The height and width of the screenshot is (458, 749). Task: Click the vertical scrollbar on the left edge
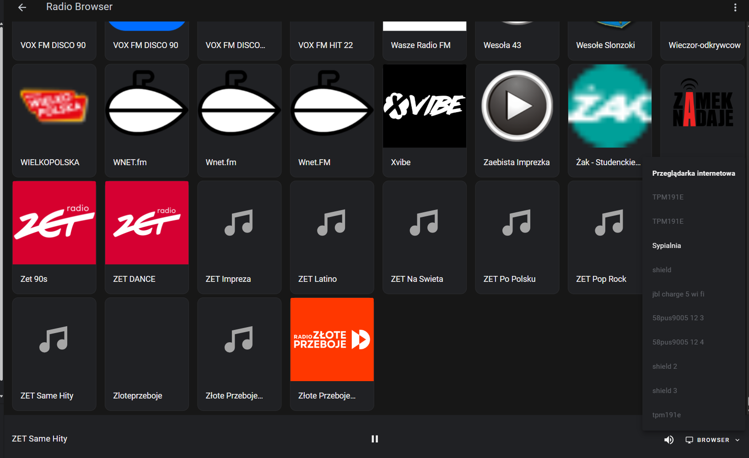coord(1,204)
